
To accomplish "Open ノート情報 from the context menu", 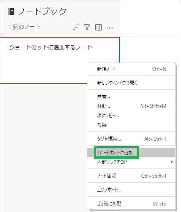I will (x=132, y=176).
